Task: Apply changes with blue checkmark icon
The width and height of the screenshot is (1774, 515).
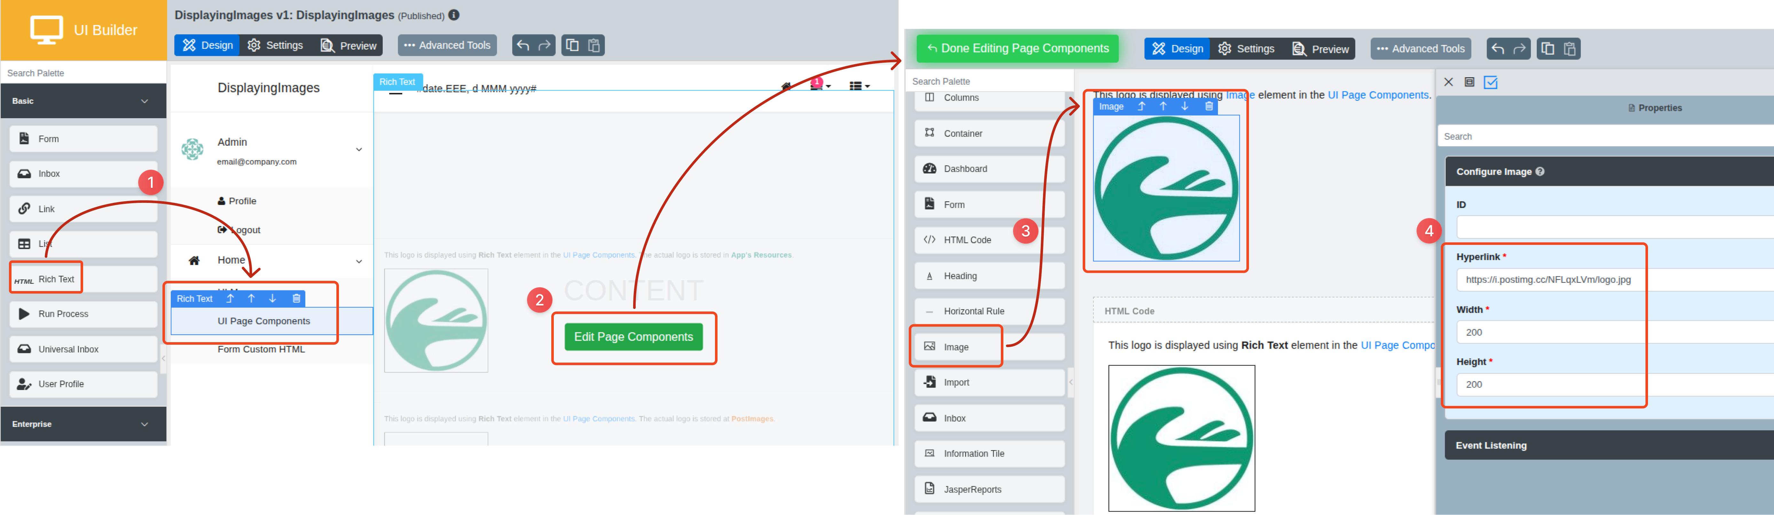Action: click(1491, 83)
